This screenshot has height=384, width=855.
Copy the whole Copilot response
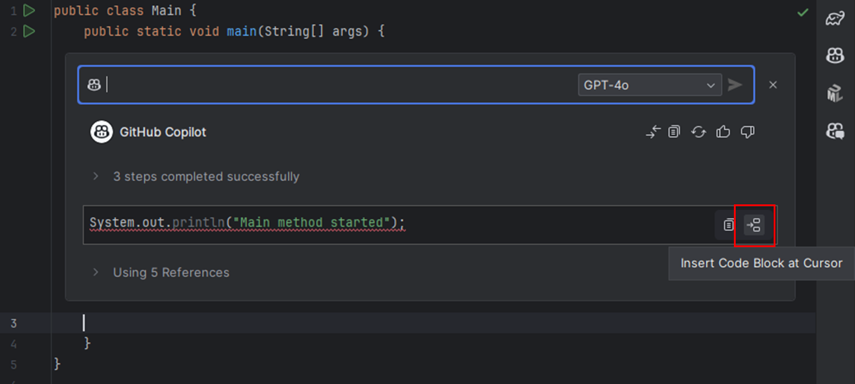pos(674,132)
